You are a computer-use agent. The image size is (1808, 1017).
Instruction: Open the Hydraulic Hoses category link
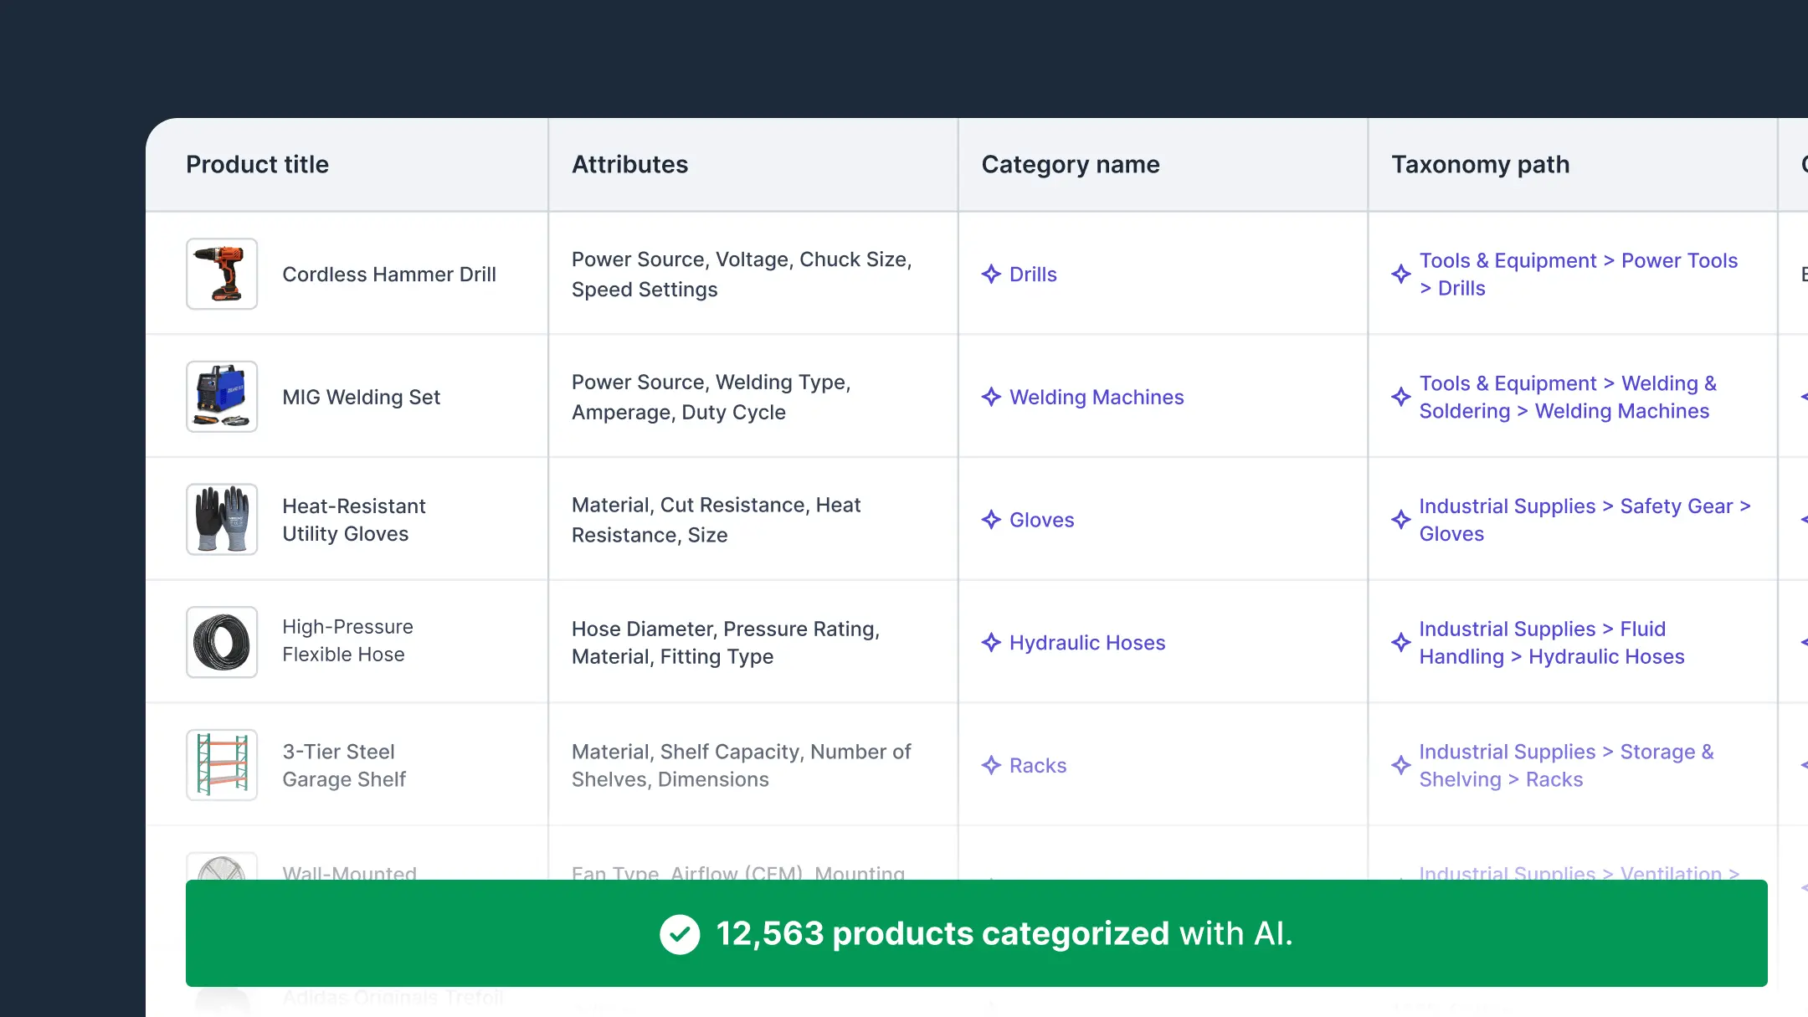coord(1087,643)
